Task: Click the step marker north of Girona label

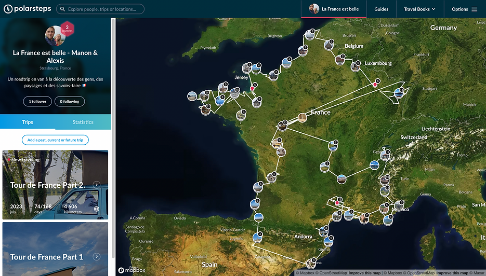Action: (328, 241)
